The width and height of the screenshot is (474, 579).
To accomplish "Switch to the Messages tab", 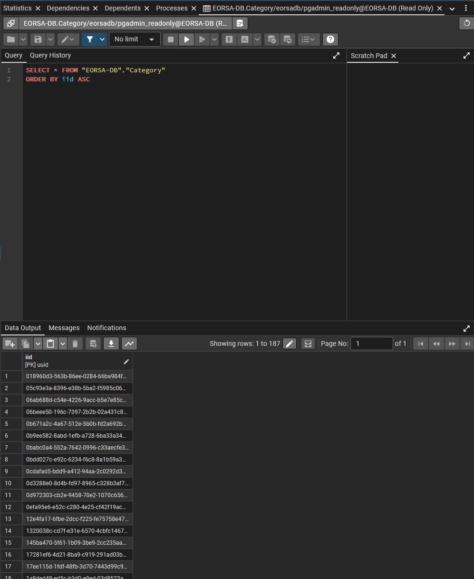I will pos(64,328).
